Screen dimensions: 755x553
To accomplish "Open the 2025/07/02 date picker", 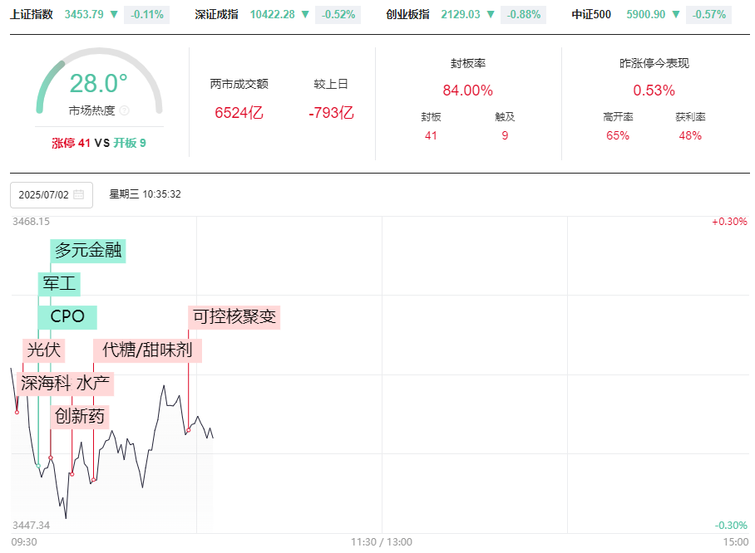I will pos(45,195).
